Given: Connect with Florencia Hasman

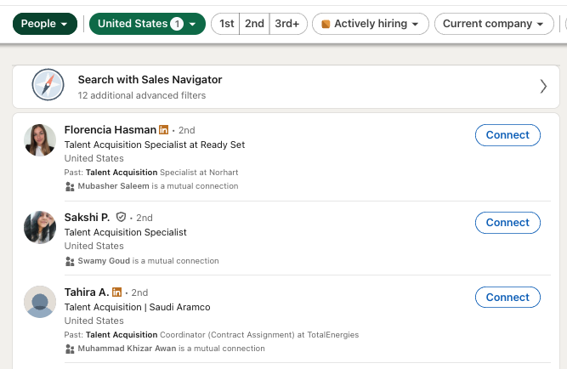Looking at the screenshot, I should tap(507, 134).
